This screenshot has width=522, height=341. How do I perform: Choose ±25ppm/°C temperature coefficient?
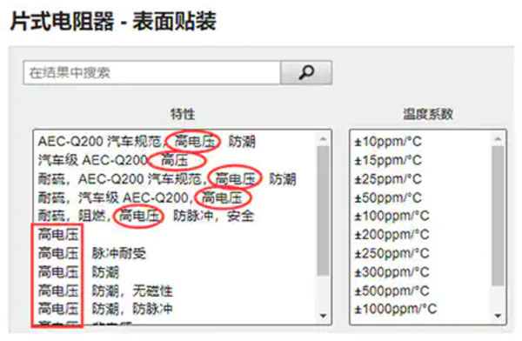tap(388, 179)
